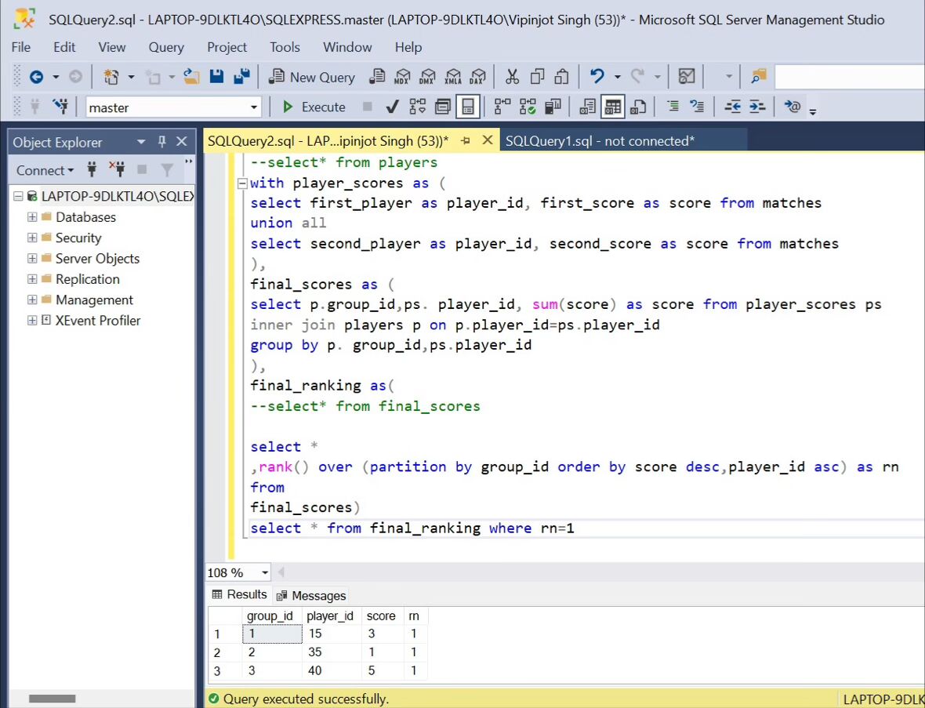
Task: Click the Parse checkmark icon
Action: tap(392, 107)
